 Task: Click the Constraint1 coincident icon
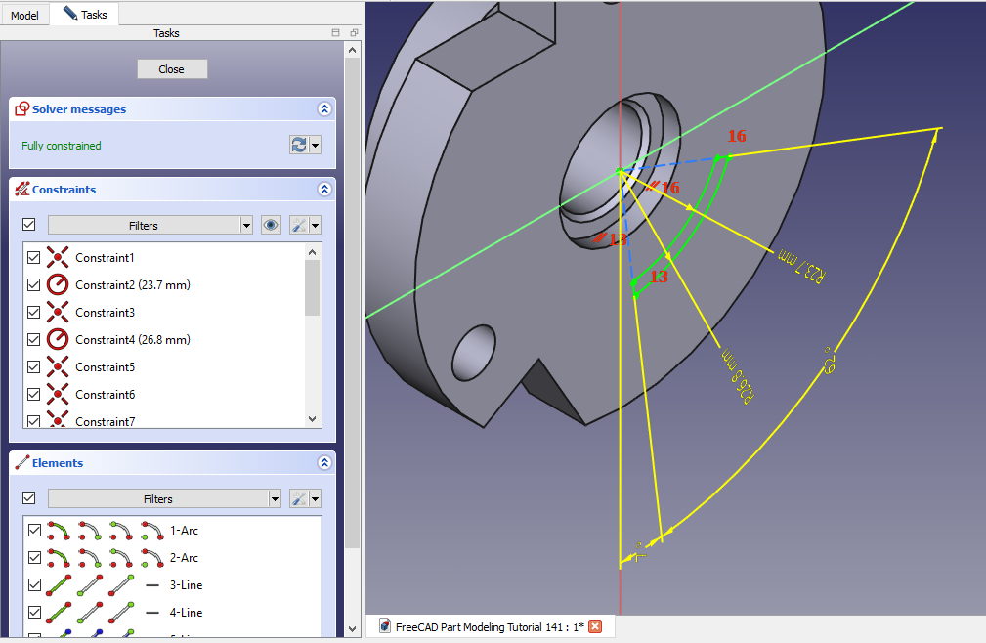(x=58, y=258)
